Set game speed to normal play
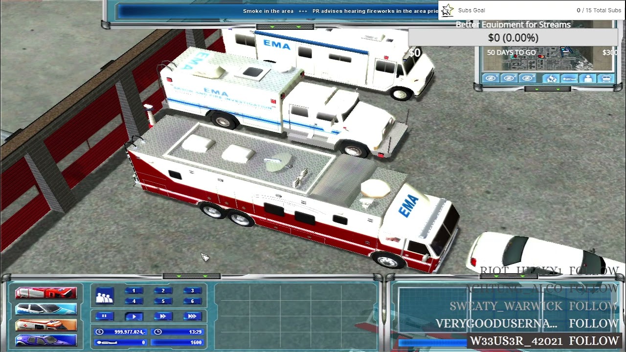The width and height of the screenshot is (626, 352). click(x=134, y=316)
